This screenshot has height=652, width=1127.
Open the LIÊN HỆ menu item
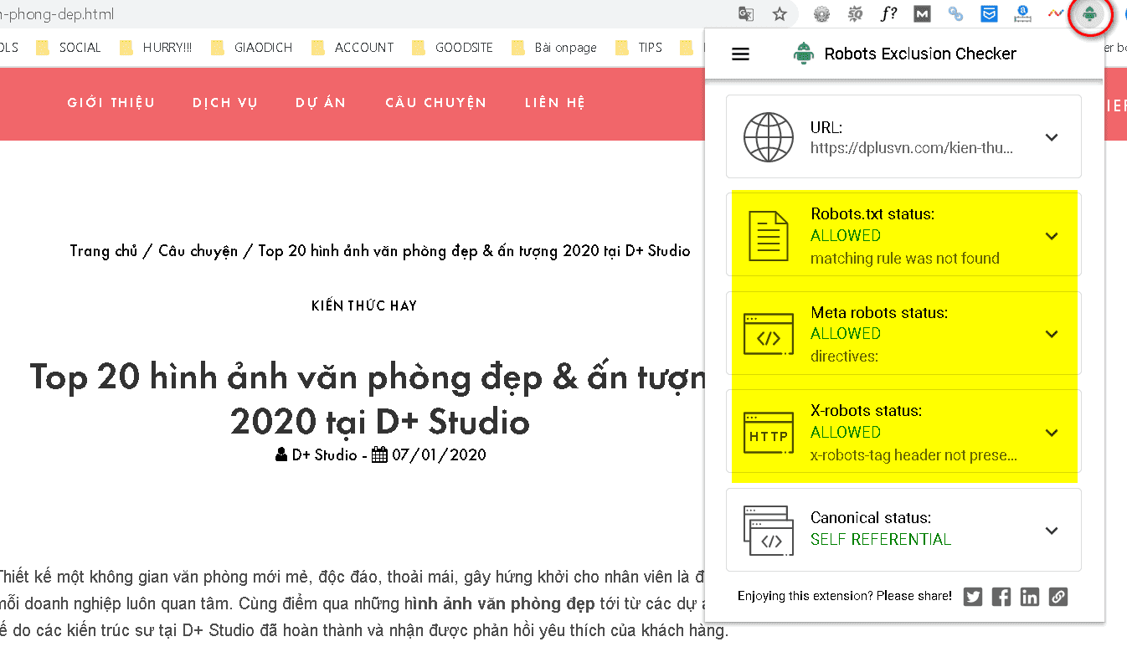click(555, 103)
